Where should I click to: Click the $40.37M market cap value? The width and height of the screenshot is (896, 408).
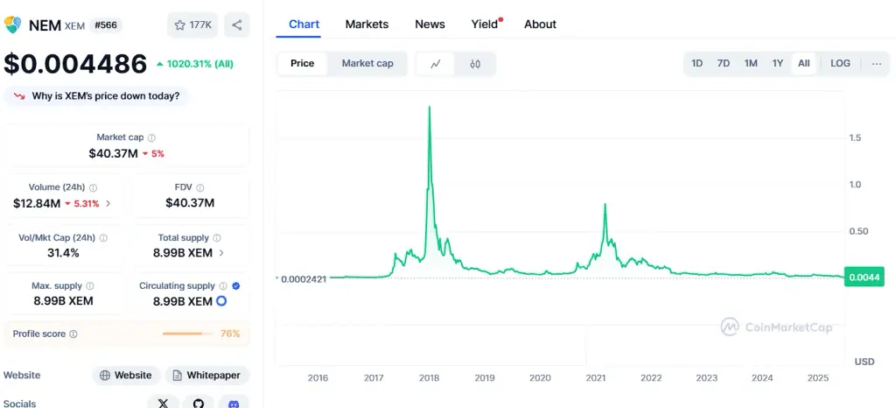tap(113, 154)
